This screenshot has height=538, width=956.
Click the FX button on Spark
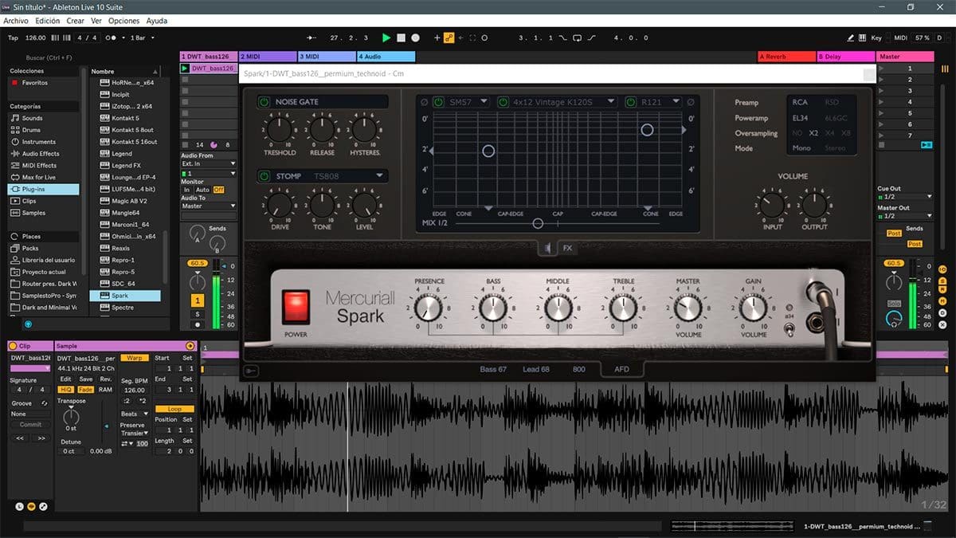tap(568, 248)
